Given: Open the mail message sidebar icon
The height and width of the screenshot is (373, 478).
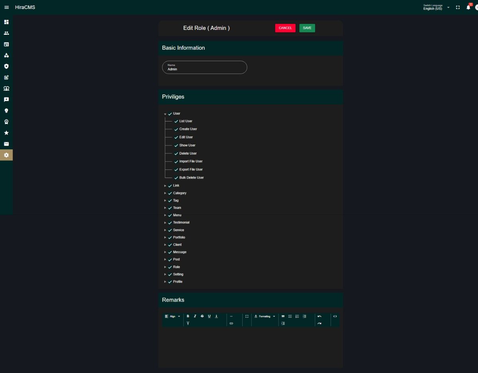Looking at the screenshot, I should coord(6,144).
